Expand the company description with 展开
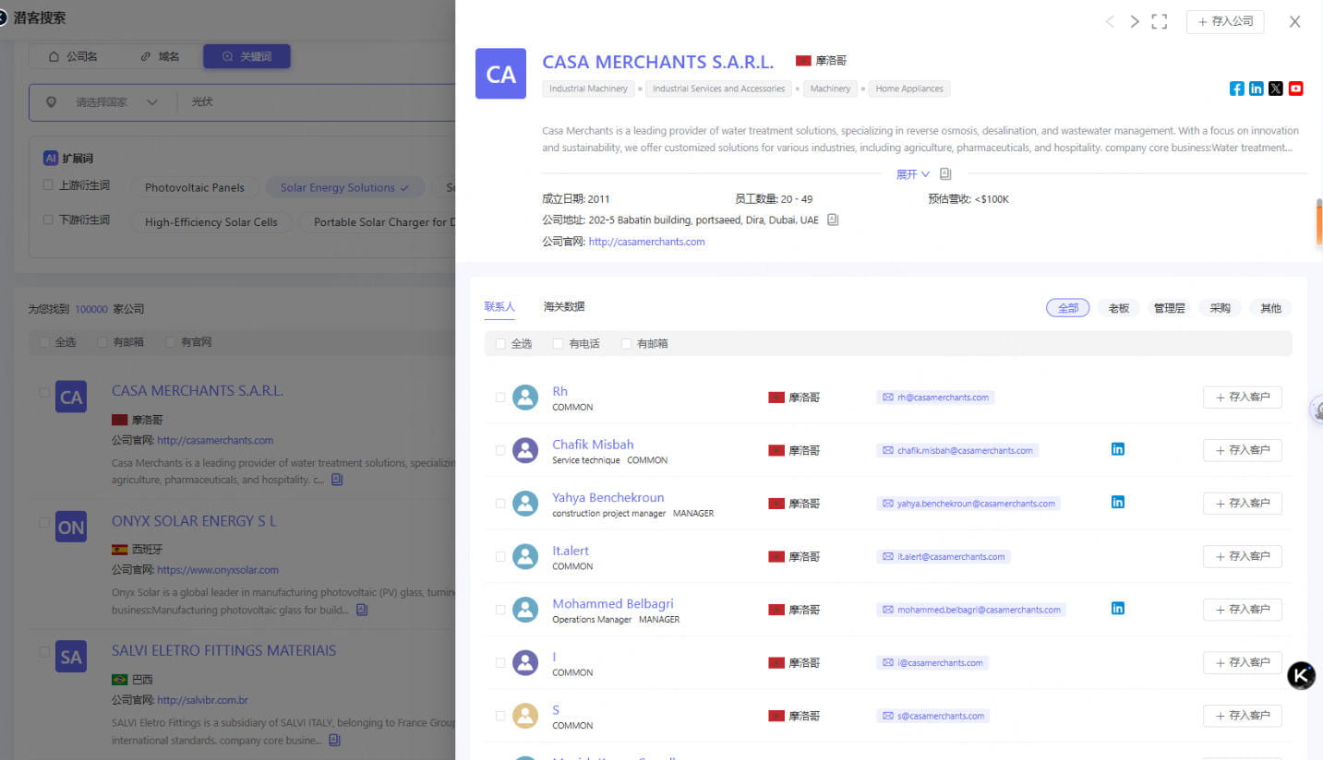This screenshot has width=1323, height=760. click(x=913, y=174)
